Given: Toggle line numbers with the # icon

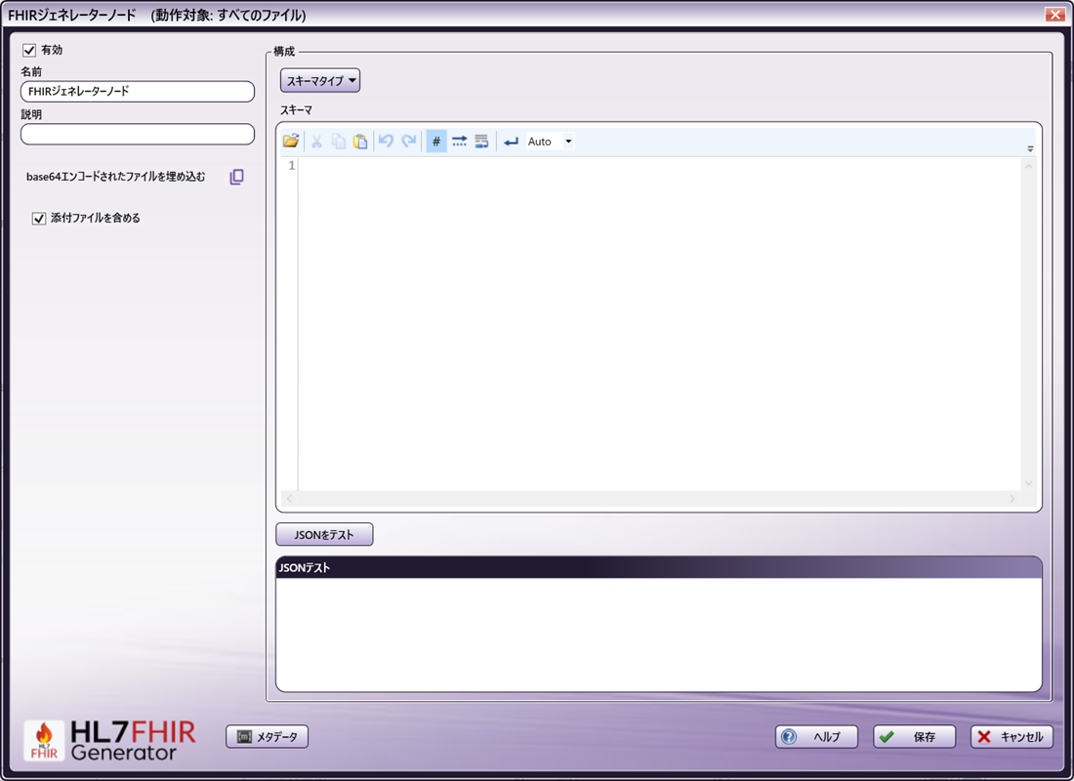Looking at the screenshot, I should point(435,141).
